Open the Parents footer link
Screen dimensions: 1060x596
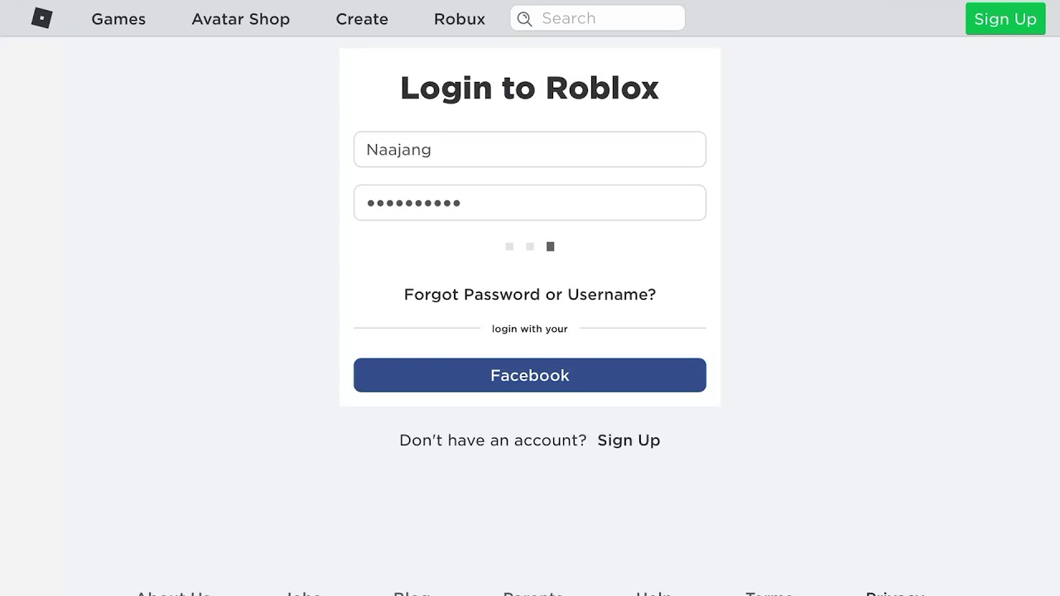pos(533,593)
